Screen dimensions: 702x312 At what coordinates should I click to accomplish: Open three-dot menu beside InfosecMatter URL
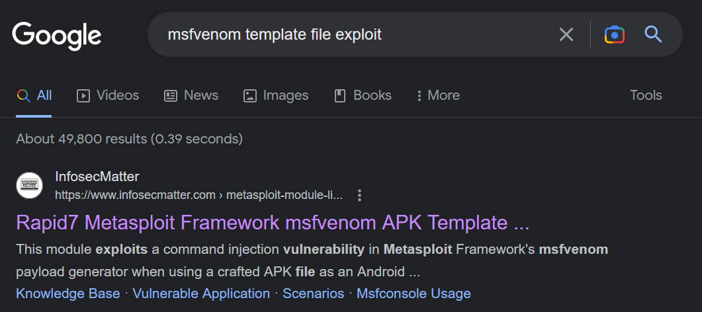[x=359, y=196]
